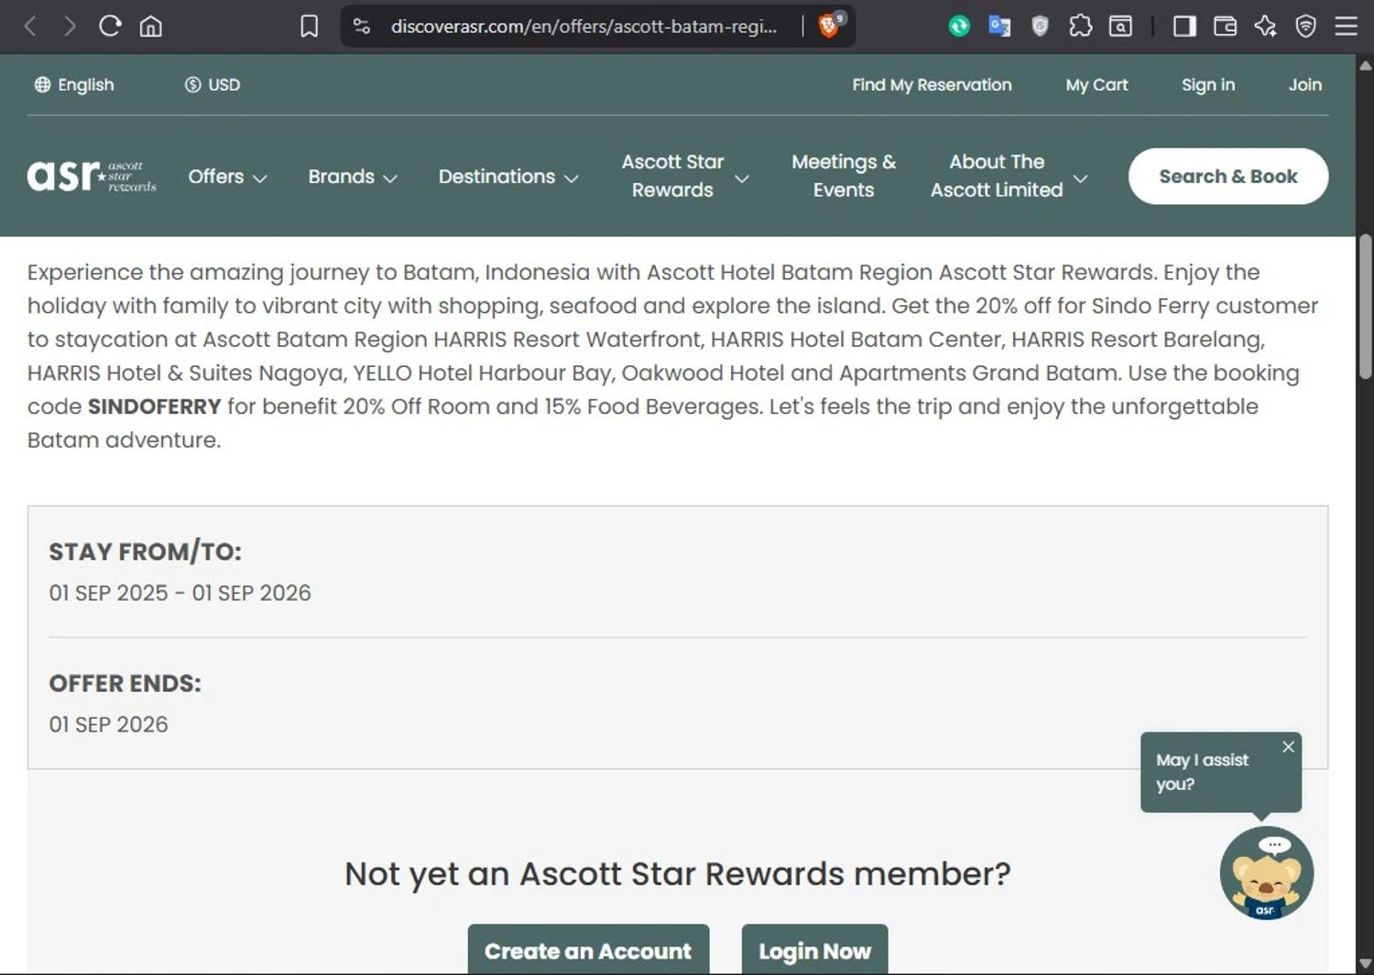Viewport: 1374px width, 975px height.
Task: Open the browser home page
Action: (x=151, y=27)
